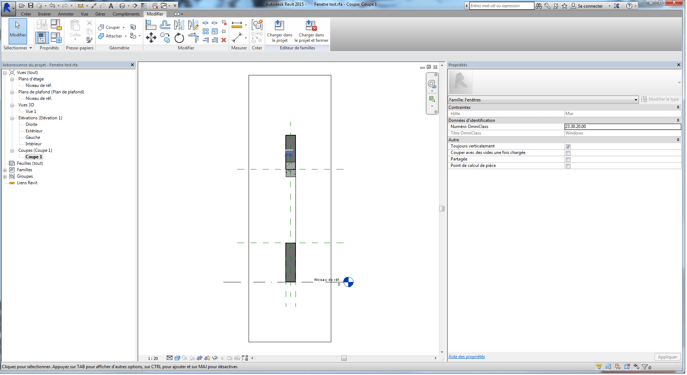Click the Save icon in quick access toolbar
Image resolution: width=687 pixels, height=375 pixels.
(x=31, y=5)
